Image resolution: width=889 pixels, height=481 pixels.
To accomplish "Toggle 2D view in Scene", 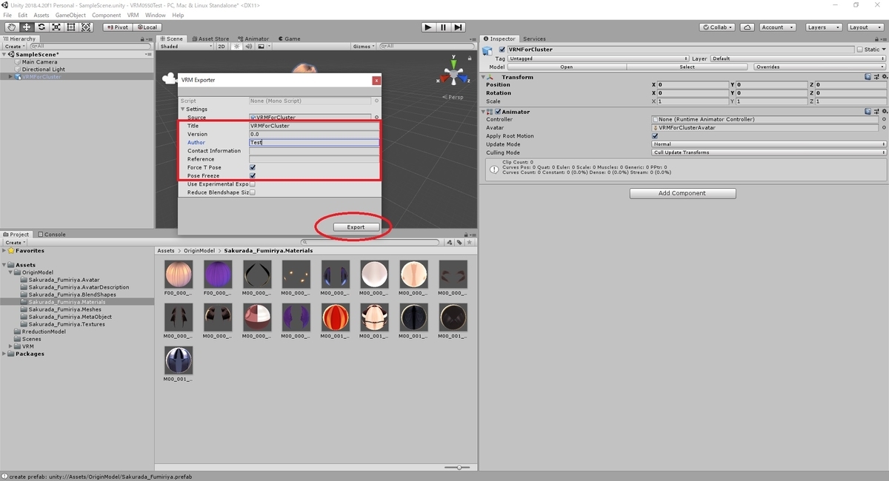I will (221, 47).
